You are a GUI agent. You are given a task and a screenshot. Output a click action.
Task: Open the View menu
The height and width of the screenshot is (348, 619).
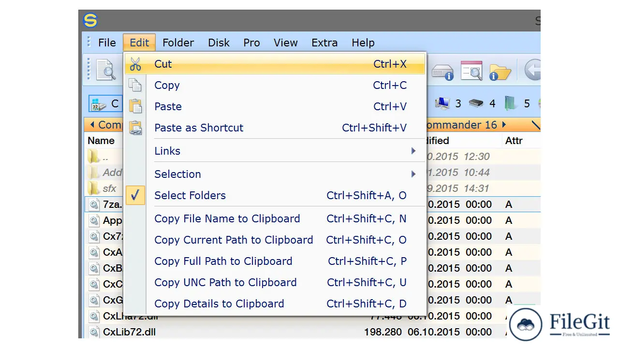[x=285, y=43]
